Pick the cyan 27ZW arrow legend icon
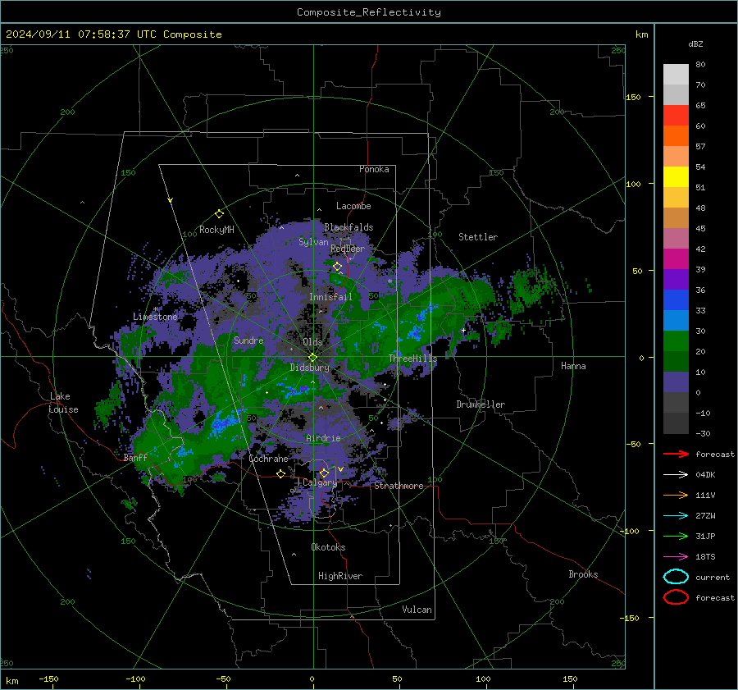 coord(676,516)
